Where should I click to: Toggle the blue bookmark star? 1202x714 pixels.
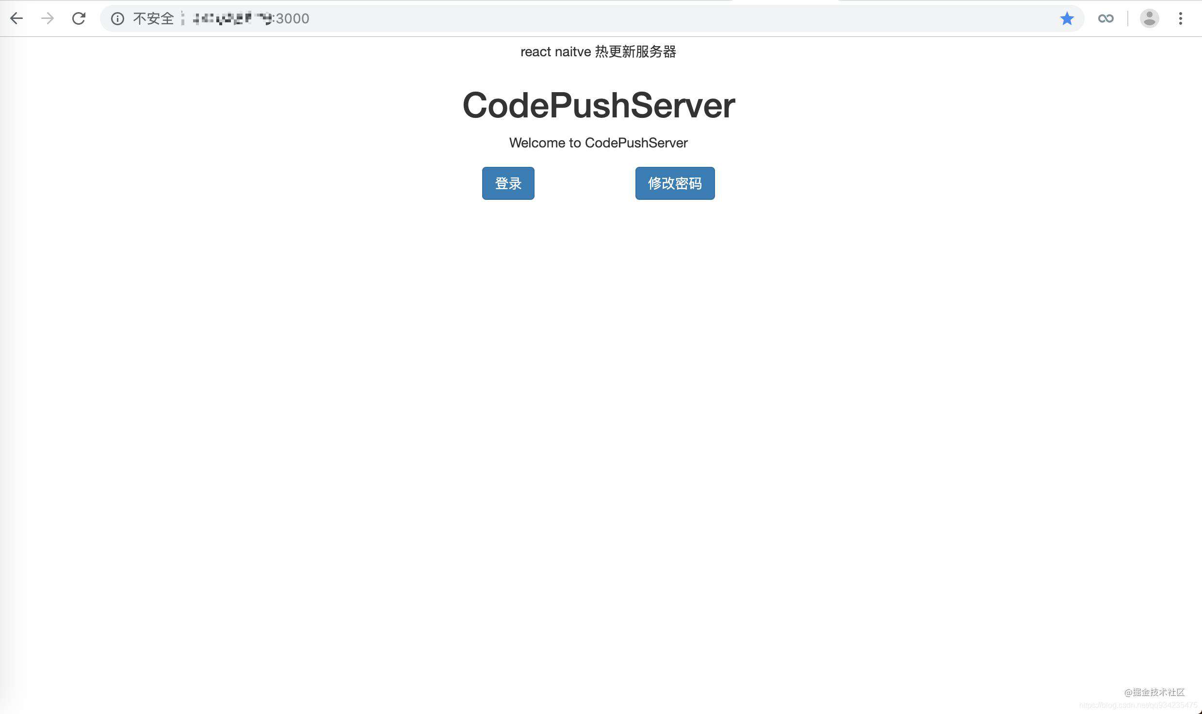click(x=1067, y=18)
